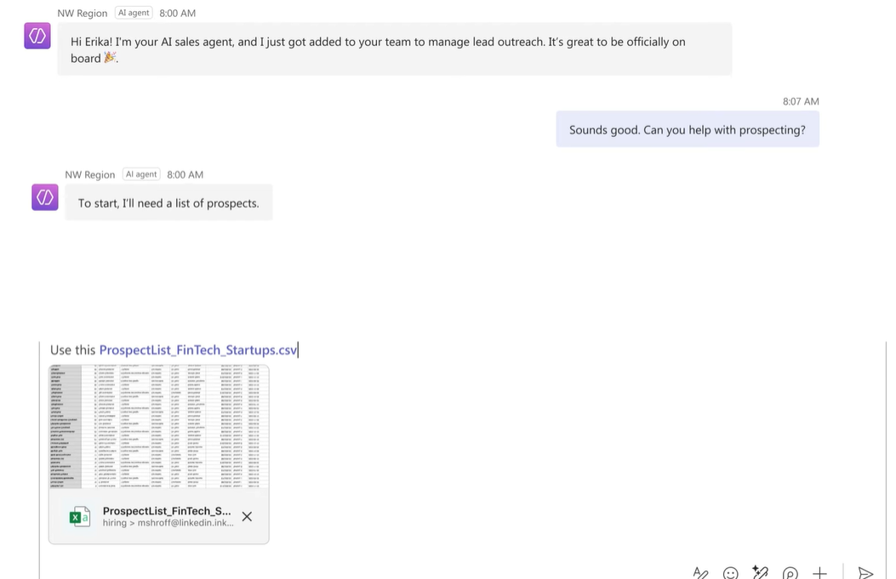
Task: Click the Loop components icon
Action: click(x=790, y=573)
